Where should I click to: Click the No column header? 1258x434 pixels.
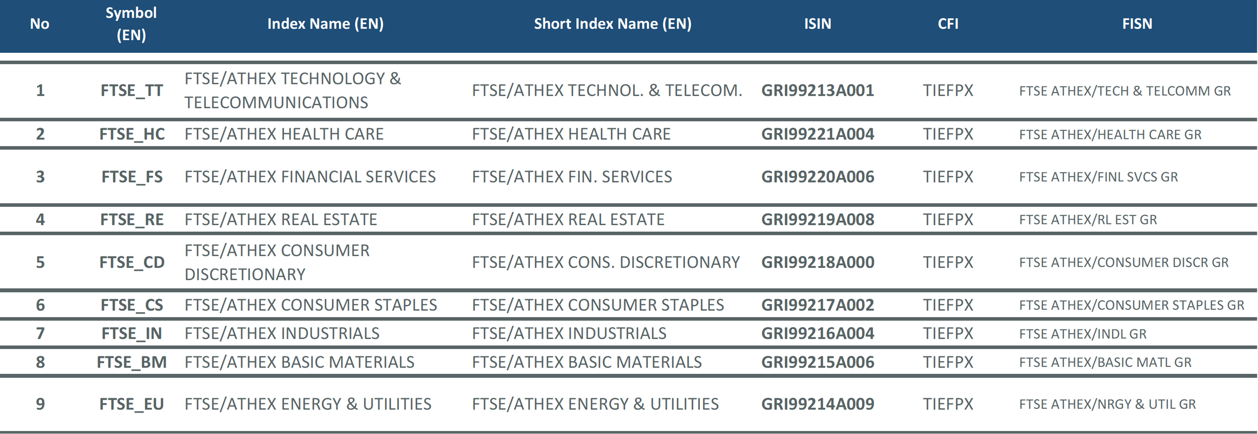pyautogui.click(x=40, y=24)
